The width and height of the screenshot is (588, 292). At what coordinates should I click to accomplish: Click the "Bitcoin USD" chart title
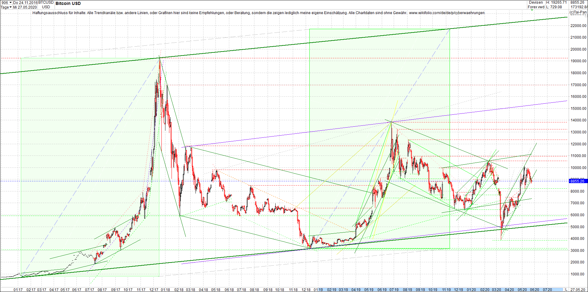tap(68, 3)
